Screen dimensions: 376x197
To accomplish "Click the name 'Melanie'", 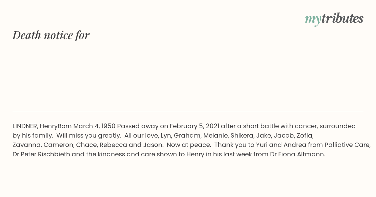I will (x=216, y=136).
